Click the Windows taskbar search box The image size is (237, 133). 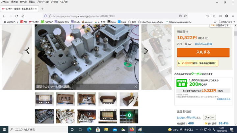coord(36,129)
